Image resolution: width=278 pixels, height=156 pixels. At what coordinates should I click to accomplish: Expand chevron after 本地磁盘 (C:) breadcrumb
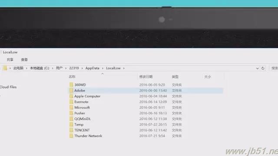[53, 68]
